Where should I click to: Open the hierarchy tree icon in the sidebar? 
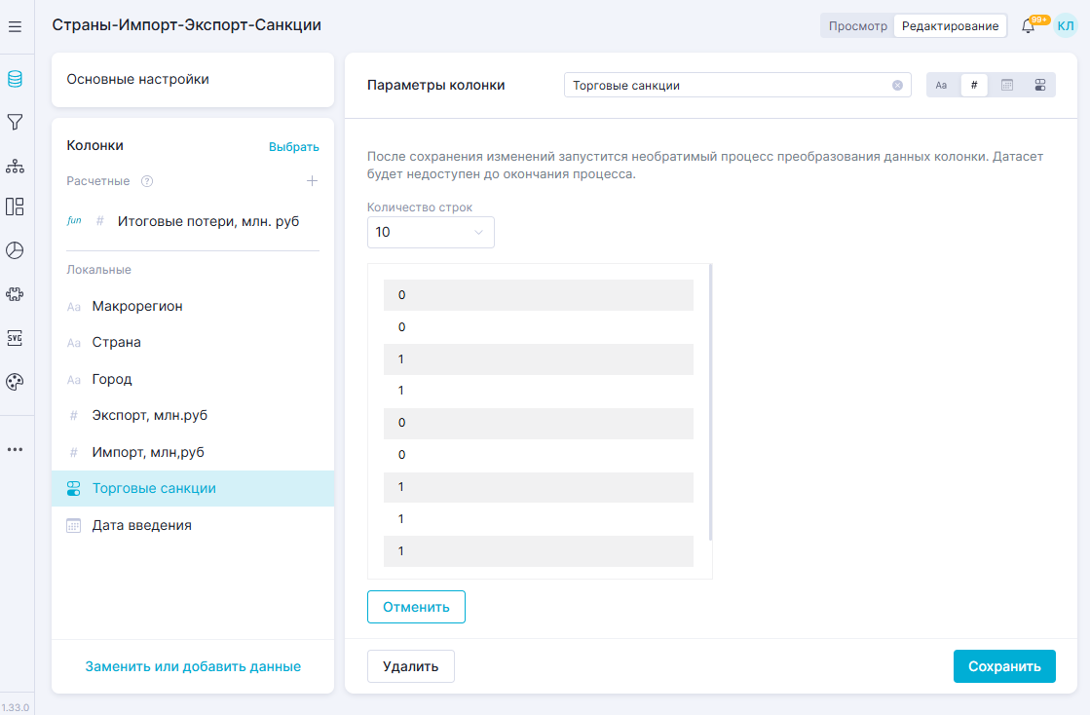click(15, 166)
